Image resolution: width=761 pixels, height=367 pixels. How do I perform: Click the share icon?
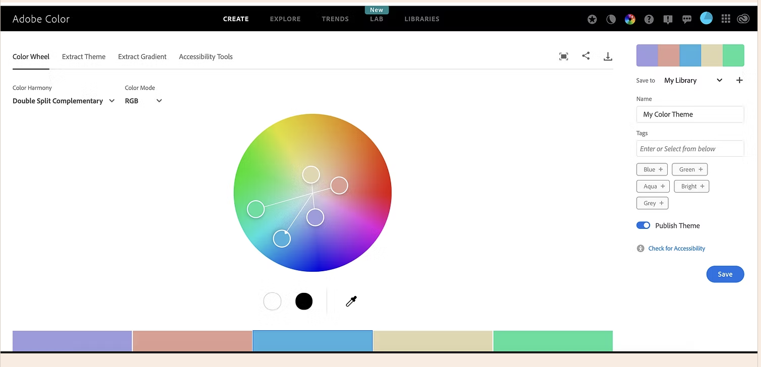click(x=586, y=56)
